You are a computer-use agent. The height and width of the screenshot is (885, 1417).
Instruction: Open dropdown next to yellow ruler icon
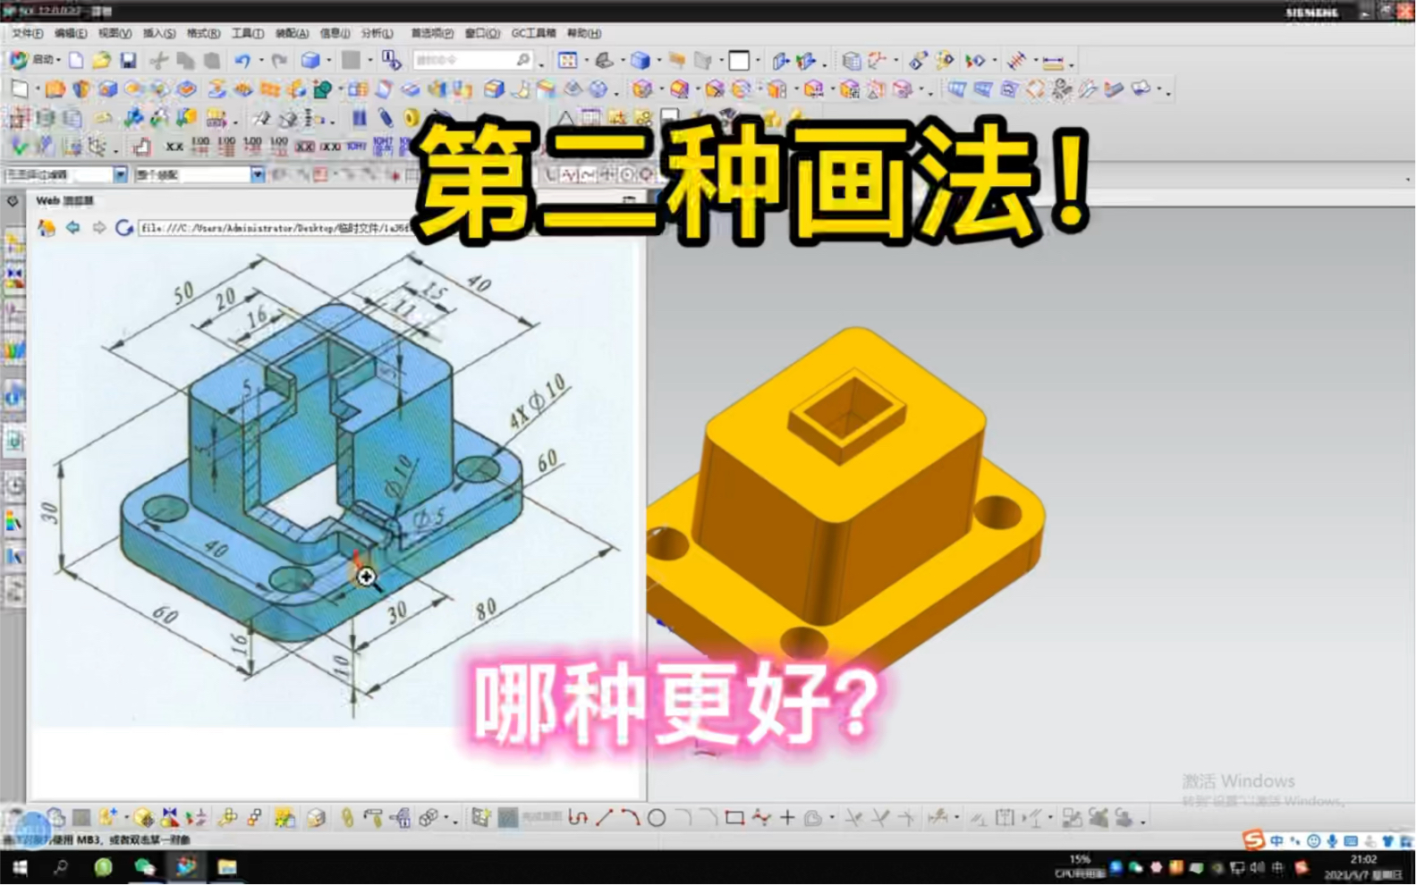tap(1071, 63)
